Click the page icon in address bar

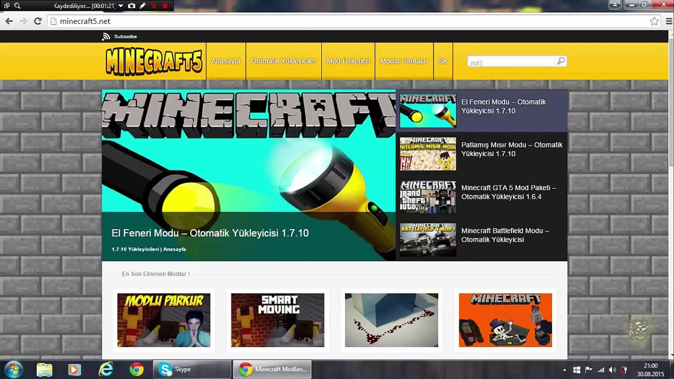(x=54, y=21)
